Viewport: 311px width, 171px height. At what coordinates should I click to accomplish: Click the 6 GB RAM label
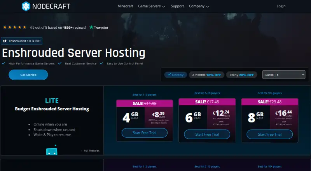(x=193, y=117)
